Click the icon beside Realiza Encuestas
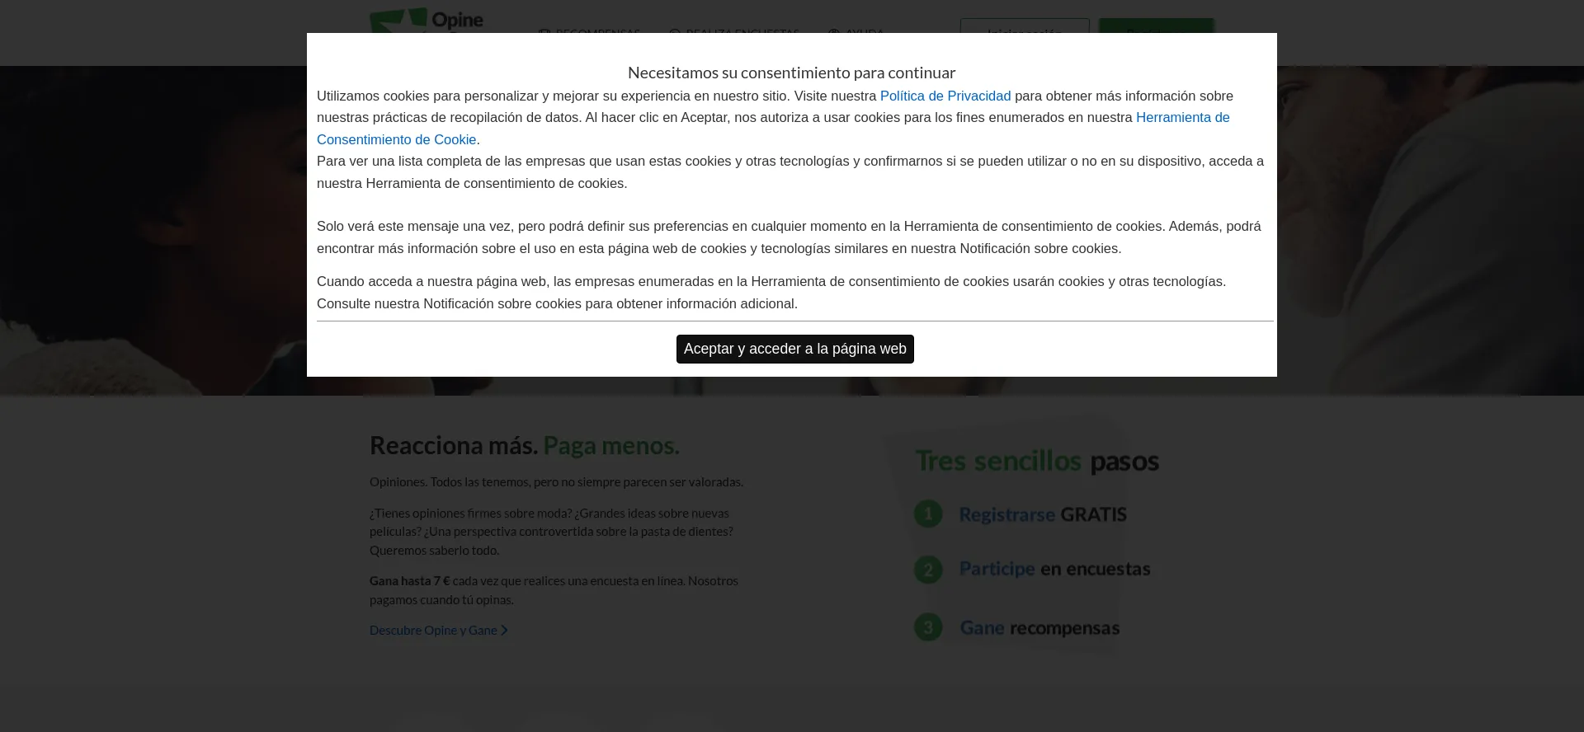1584x732 pixels. coord(675,32)
